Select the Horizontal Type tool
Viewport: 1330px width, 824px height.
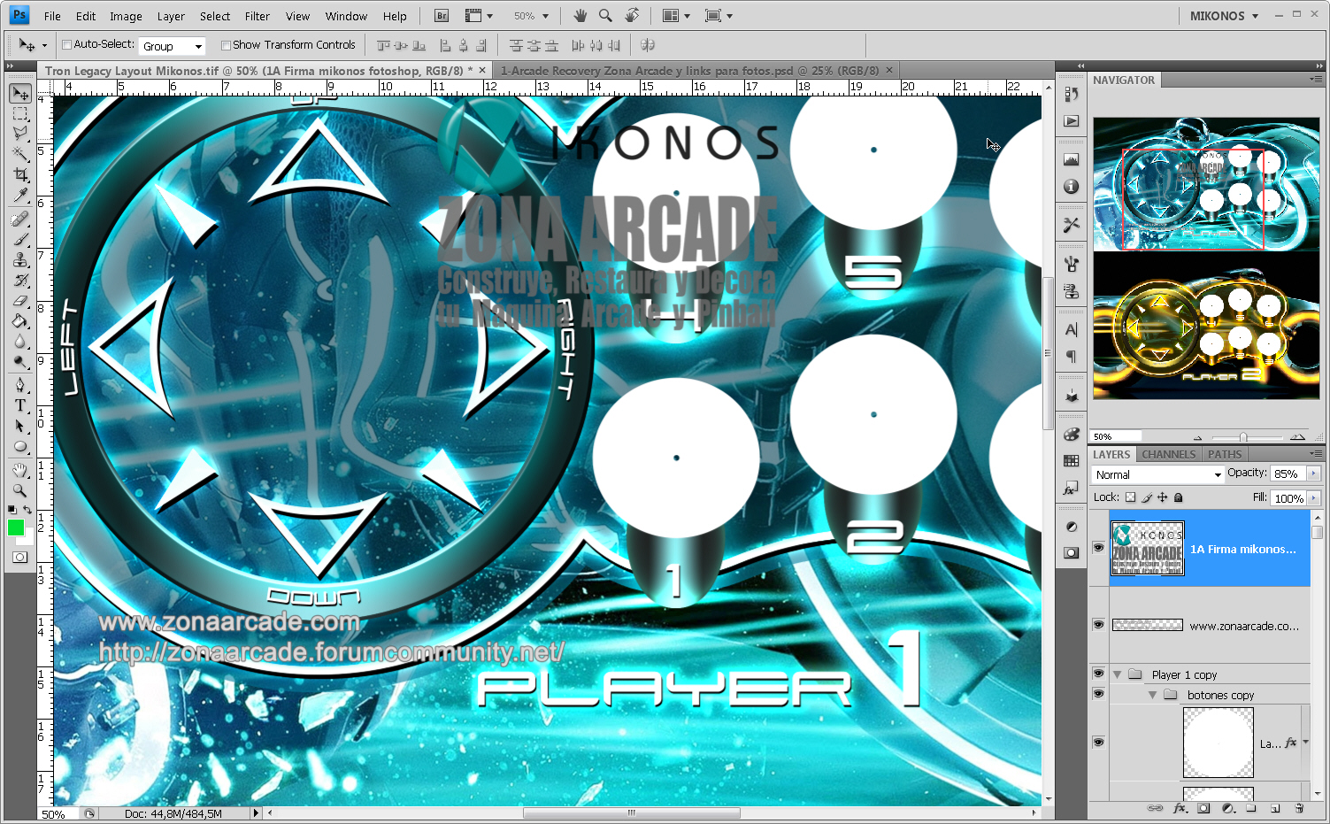click(19, 405)
